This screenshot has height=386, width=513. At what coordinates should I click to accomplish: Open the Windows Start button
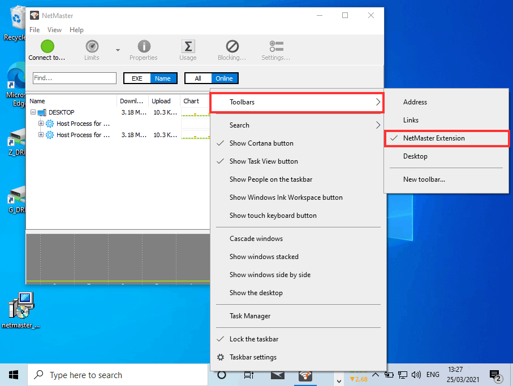pos(14,375)
